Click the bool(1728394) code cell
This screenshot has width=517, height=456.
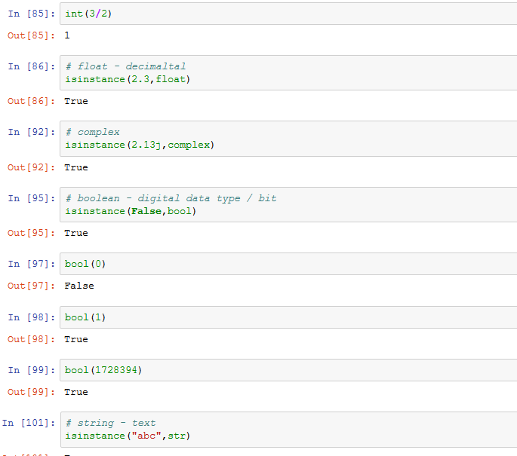pyautogui.click(x=288, y=370)
